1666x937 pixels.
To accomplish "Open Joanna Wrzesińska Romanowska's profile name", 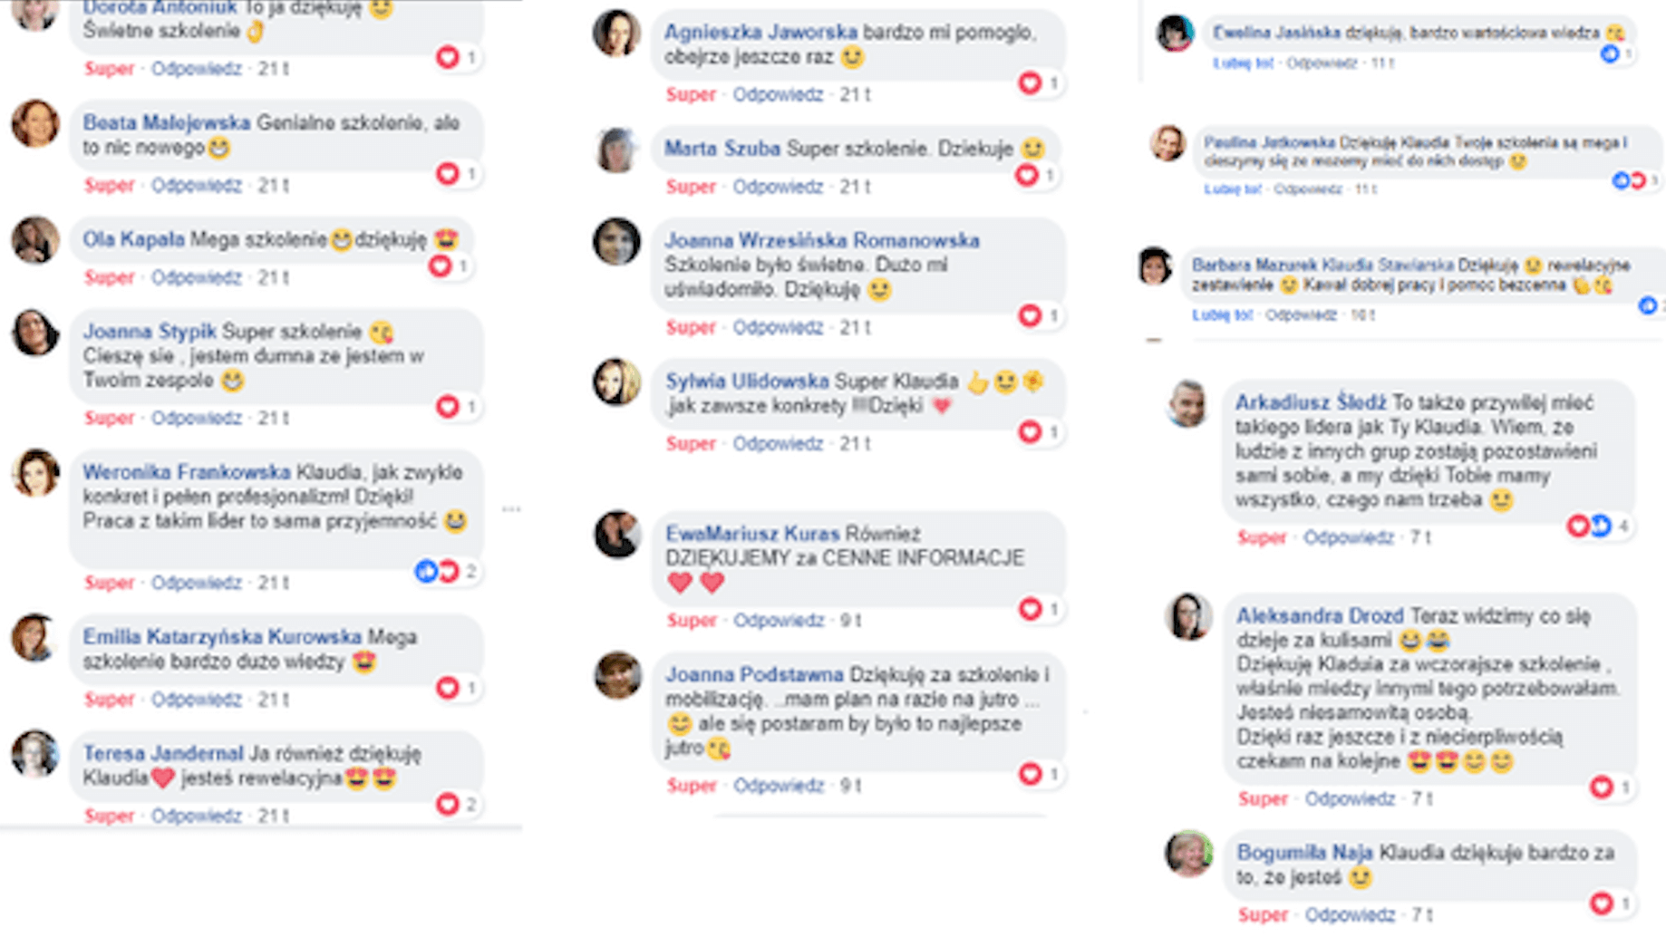I will pos(822,240).
